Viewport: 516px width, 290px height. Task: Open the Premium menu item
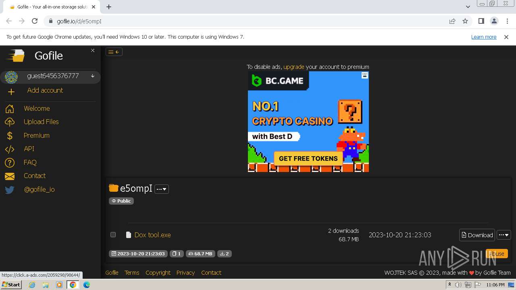click(x=37, y=135)
